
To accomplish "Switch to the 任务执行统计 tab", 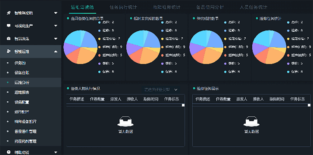I will [x=123, y=7].
